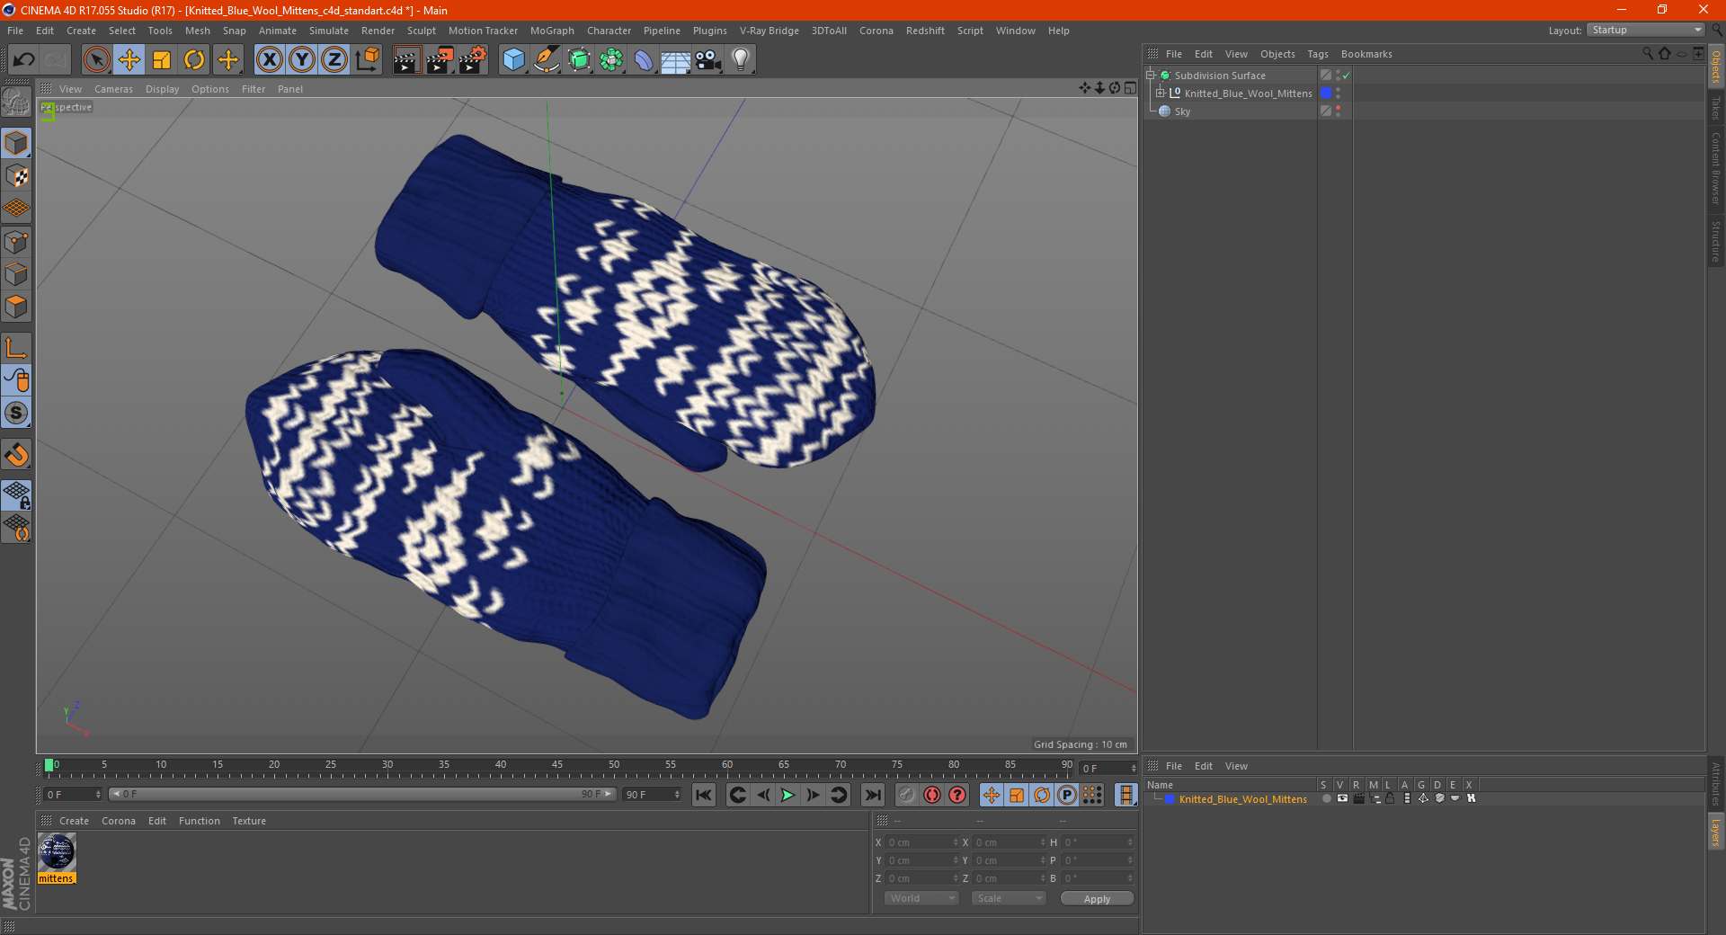This screenshot has height=935, width=1726.
Task: Toggle the Z axis lock
Action: [334, 60]
